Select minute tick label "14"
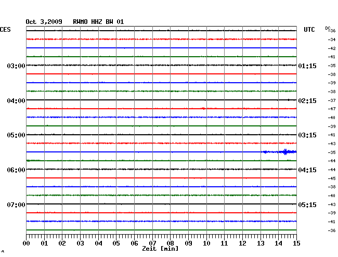 (278, 243)
